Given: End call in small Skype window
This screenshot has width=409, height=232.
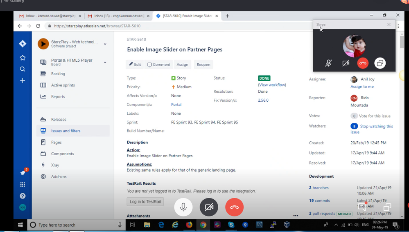Looking at the screenshot, I should (363, 63).
